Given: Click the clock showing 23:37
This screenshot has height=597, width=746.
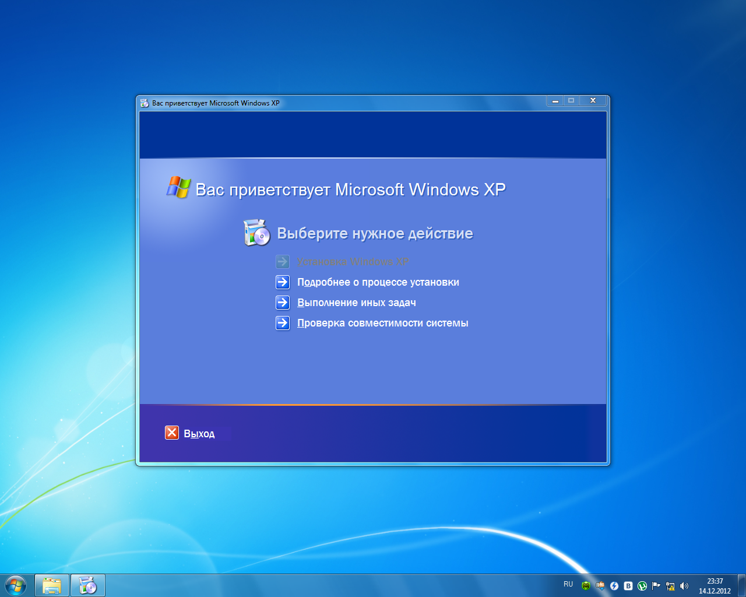Looking at the screenshot, I should coord(715,585).
